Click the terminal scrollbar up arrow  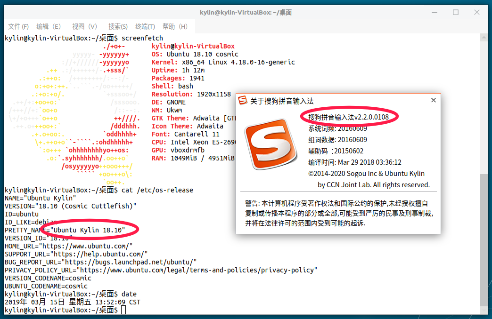click(484, 37)
